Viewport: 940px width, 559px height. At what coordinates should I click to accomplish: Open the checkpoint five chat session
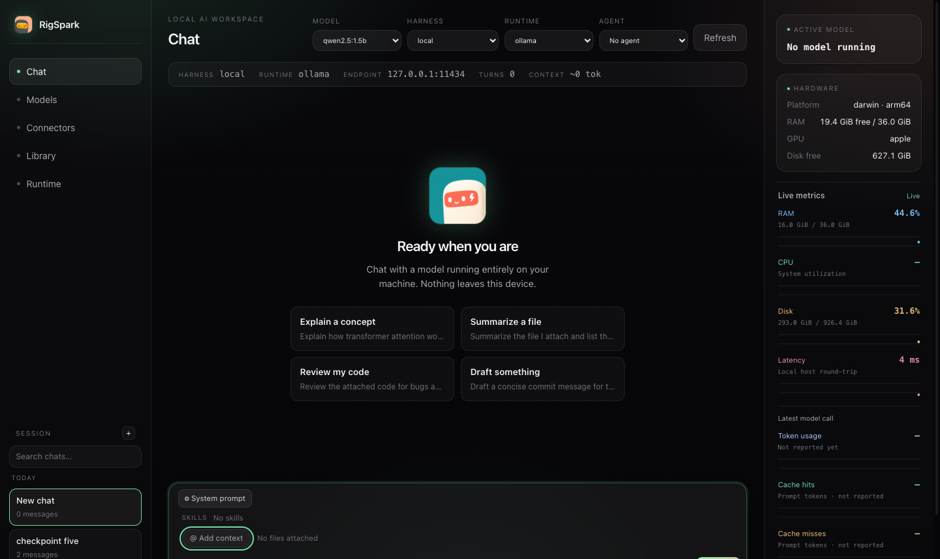(x=75, y=545)
